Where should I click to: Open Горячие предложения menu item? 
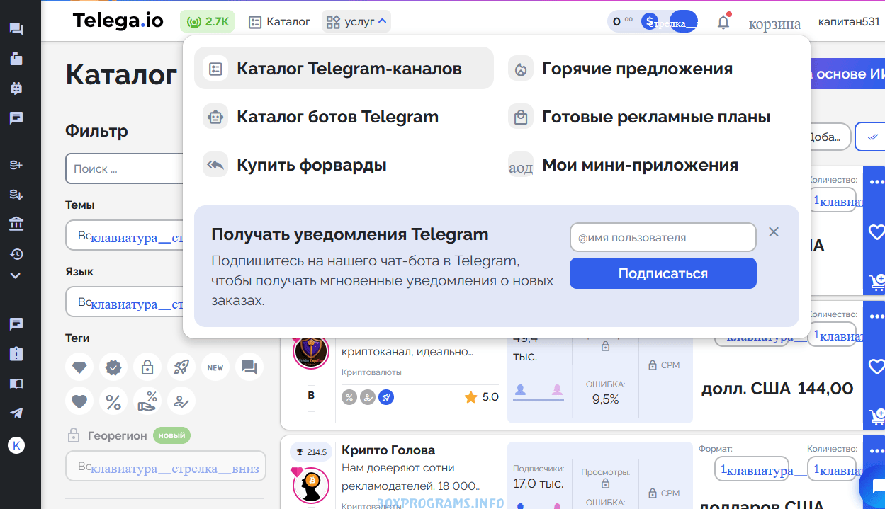coord(637,69)
